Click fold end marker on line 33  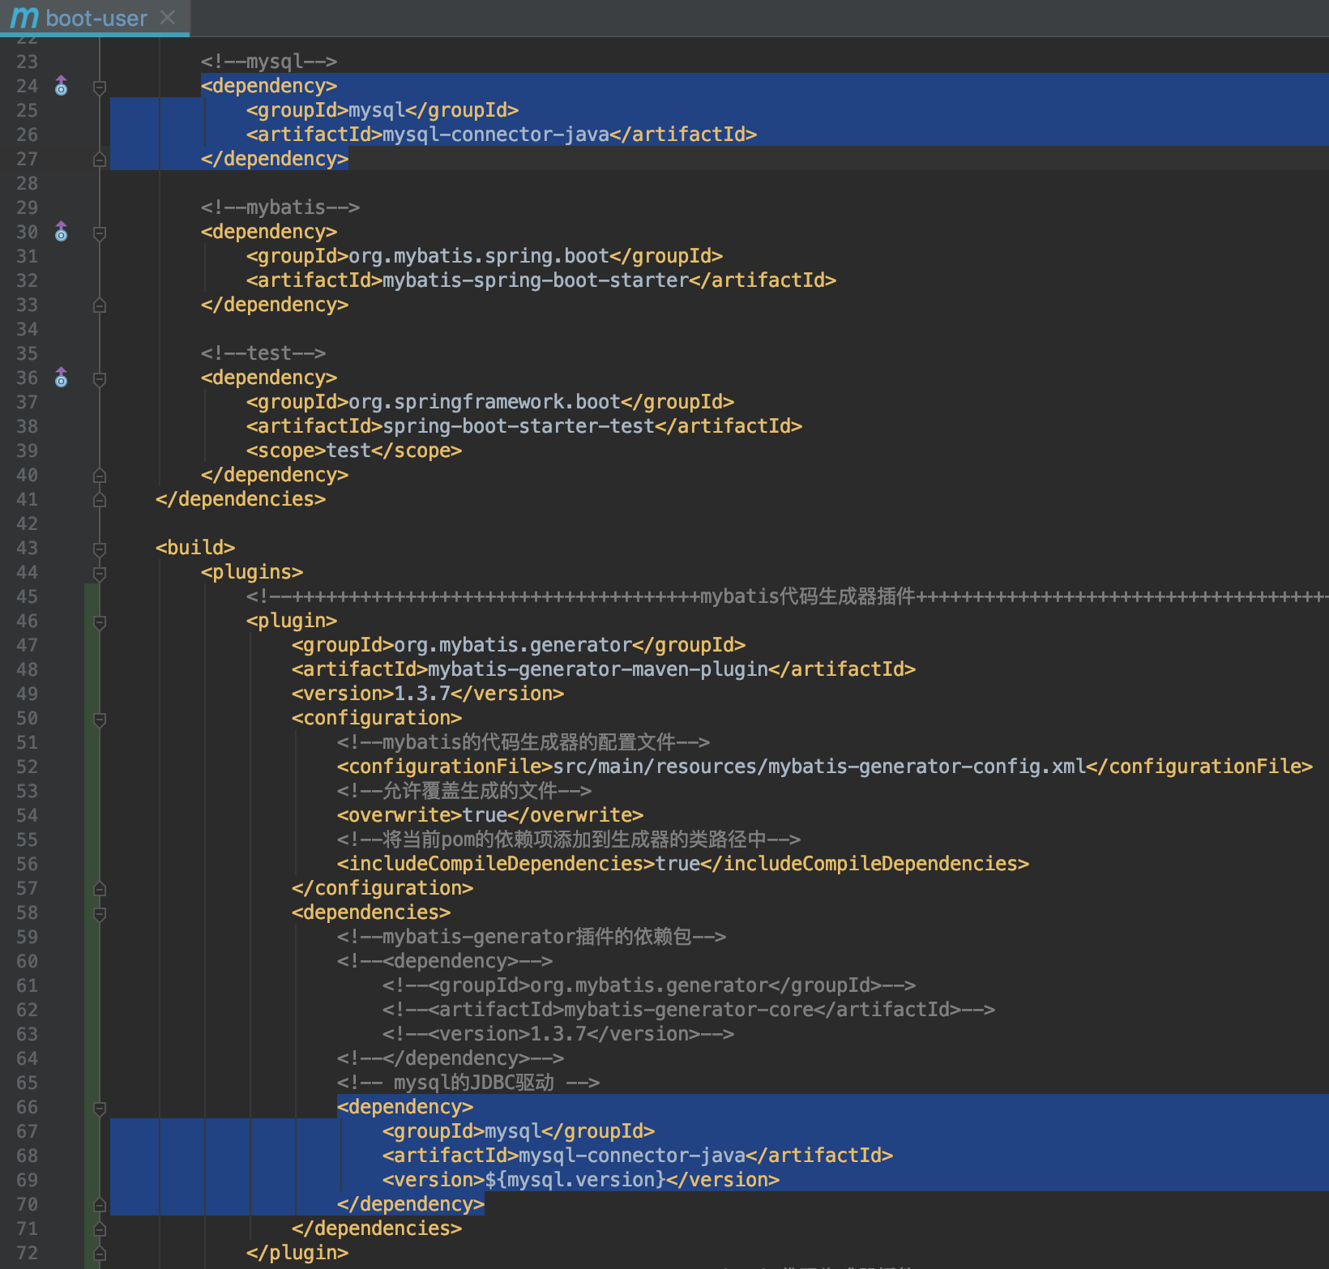coord(100,305)
